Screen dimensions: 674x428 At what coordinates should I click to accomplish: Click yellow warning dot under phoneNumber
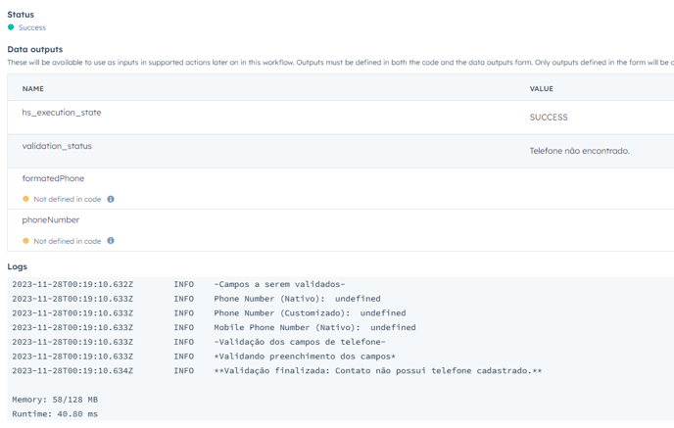coord(26,241)
